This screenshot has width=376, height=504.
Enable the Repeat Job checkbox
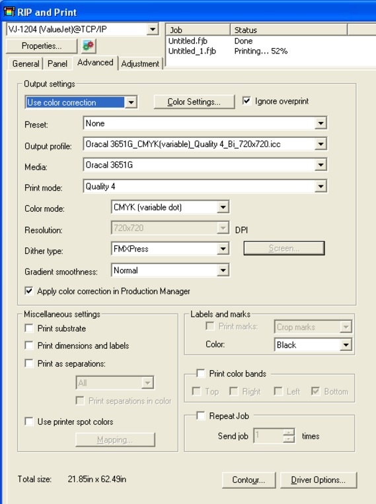click(x=200, y=416)
